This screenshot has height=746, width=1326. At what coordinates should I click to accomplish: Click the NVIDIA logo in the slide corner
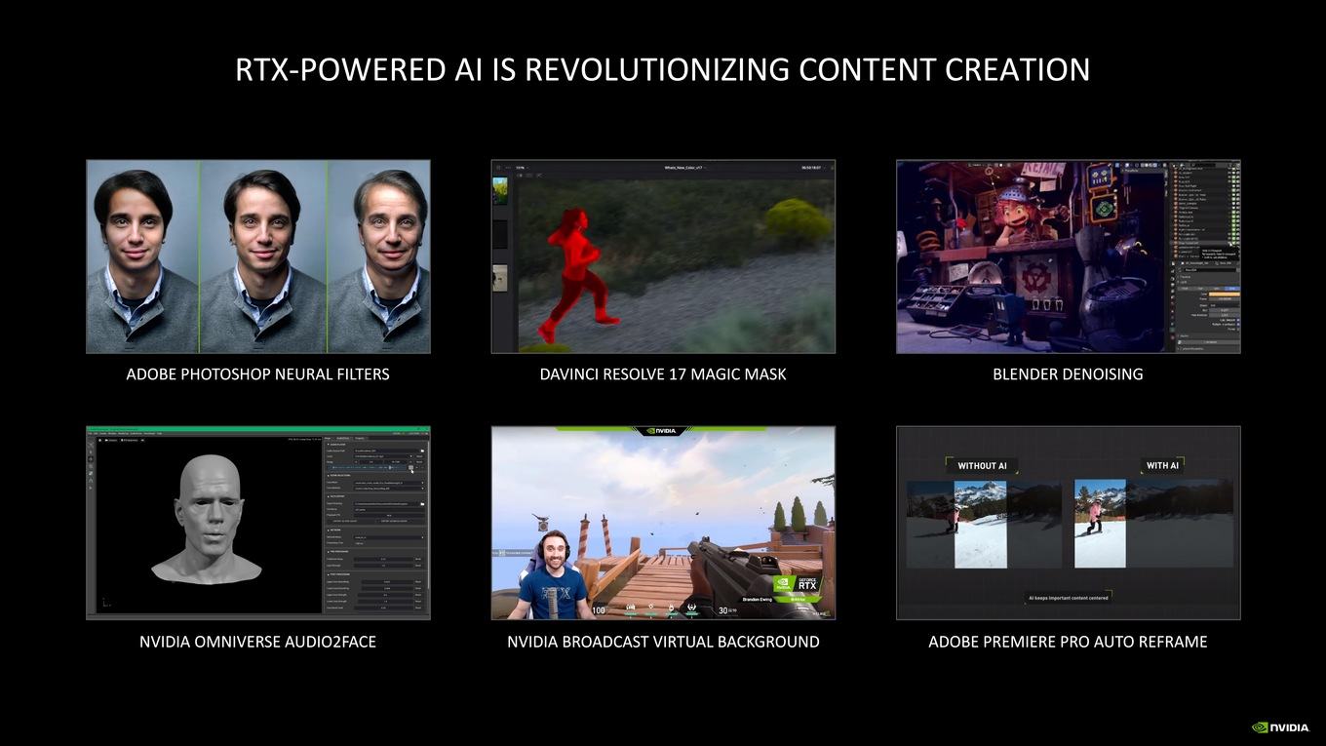[1280, 726]
